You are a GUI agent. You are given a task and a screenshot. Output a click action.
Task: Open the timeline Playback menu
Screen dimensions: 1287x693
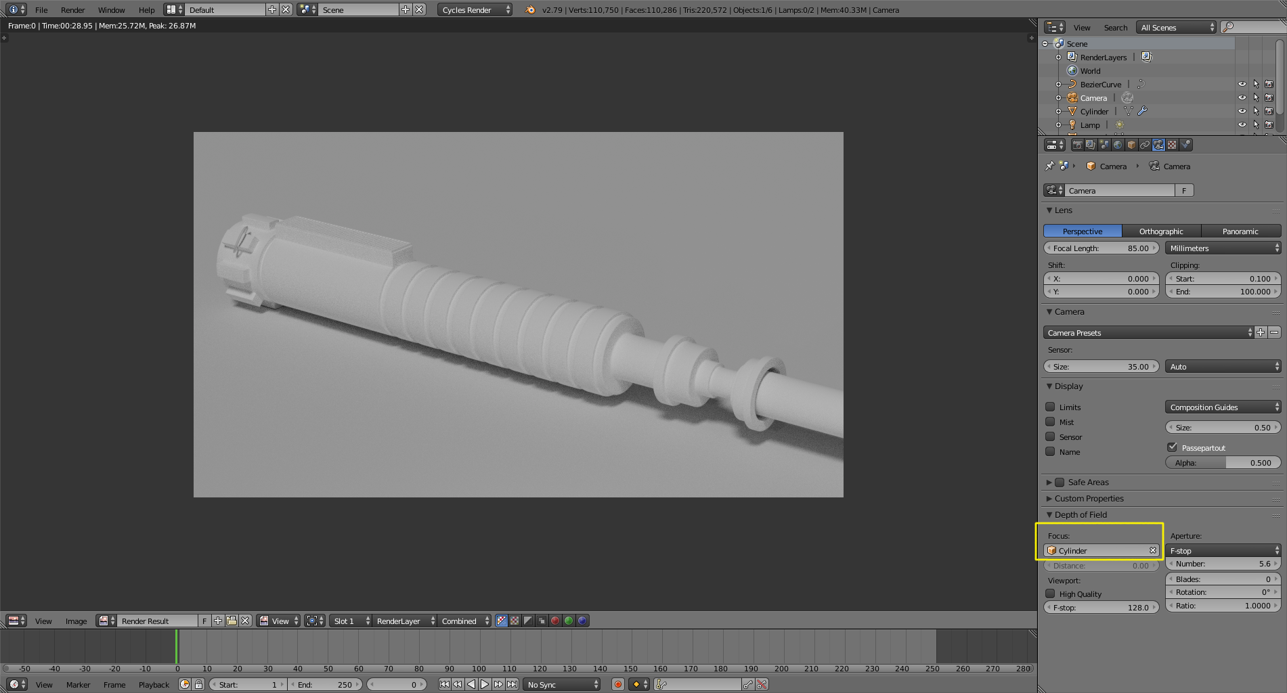154,684
